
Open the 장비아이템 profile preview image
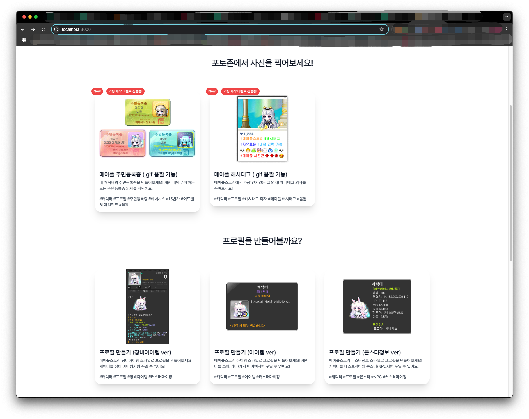[148, 306]
